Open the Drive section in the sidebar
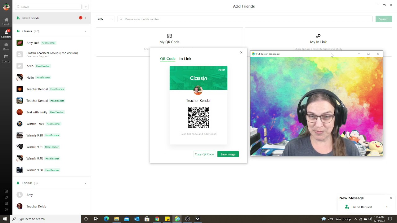 (x=6, y=46)
